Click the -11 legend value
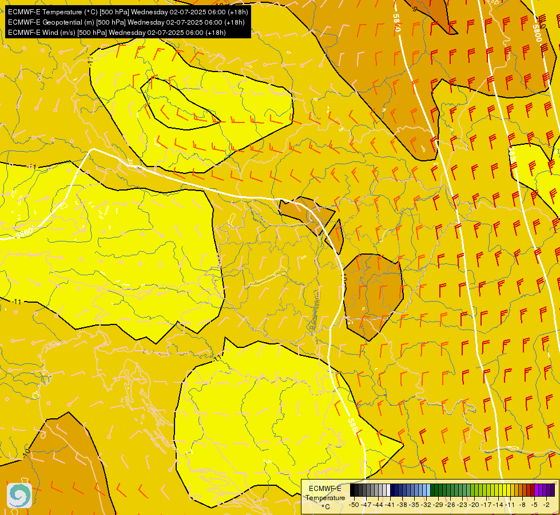This screenshot has height=515, width=560. (x=511, y=505)
